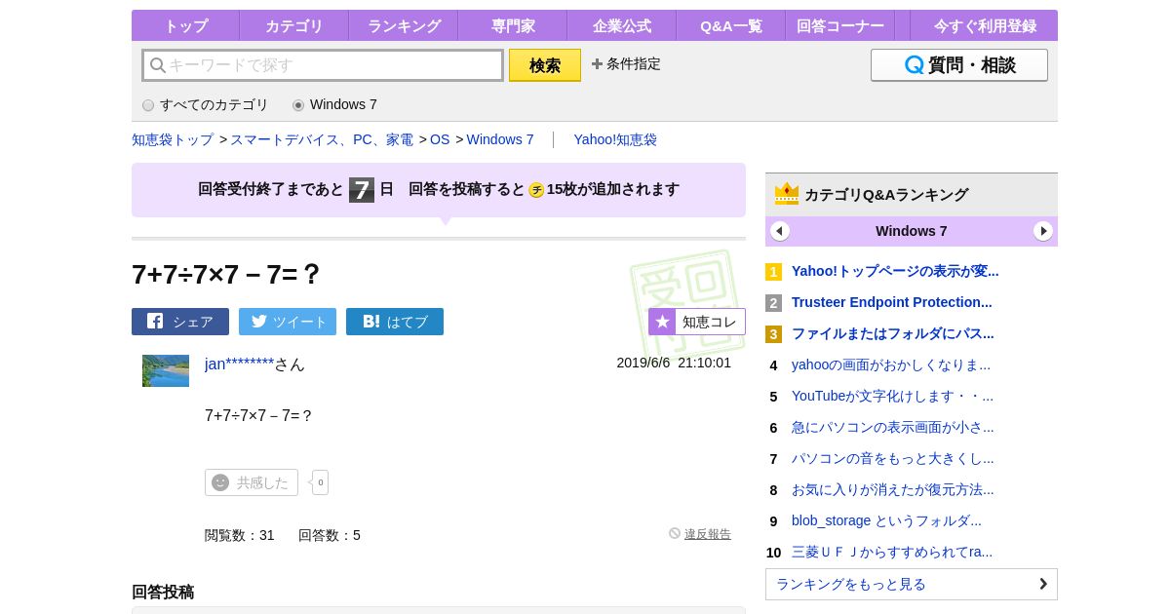Open the 質問・相談 button

pyautogui.click(x=959, y=65)
